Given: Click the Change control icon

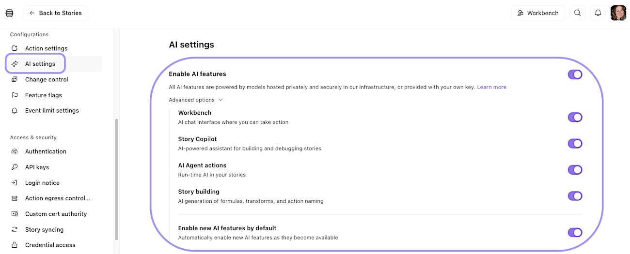Looking at the screenshot, I should click(x=15, y=79).
